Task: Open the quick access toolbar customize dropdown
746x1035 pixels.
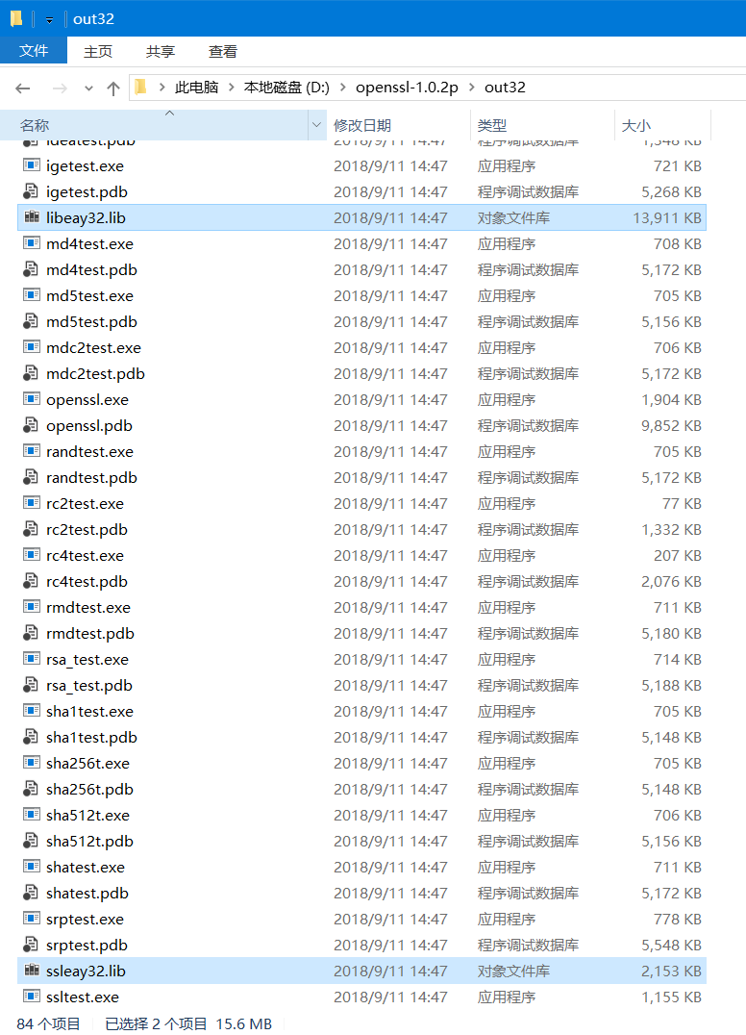Action: 49,20
